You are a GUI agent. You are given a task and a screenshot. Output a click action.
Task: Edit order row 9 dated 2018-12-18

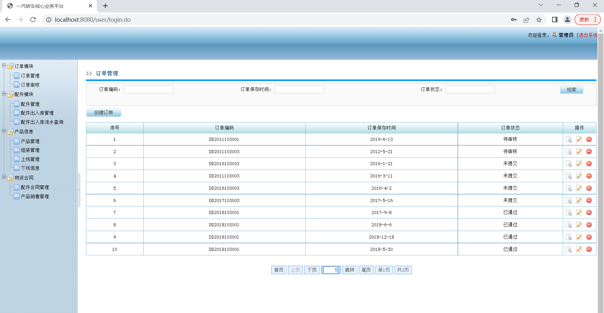click(x=579, y=237)
